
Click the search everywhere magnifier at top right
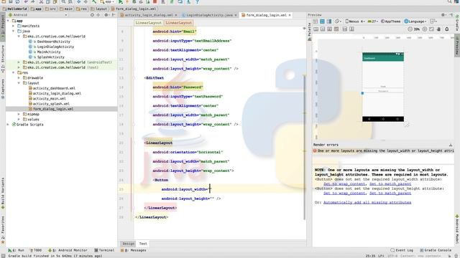450,1
